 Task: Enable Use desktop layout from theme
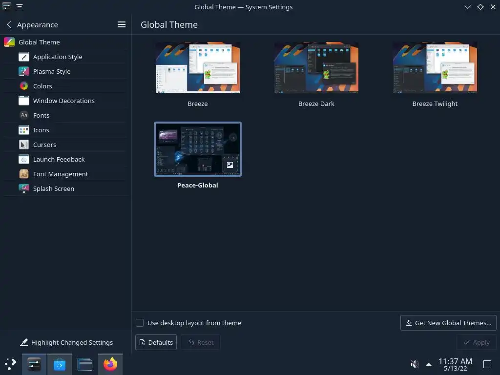click(140, 323)
